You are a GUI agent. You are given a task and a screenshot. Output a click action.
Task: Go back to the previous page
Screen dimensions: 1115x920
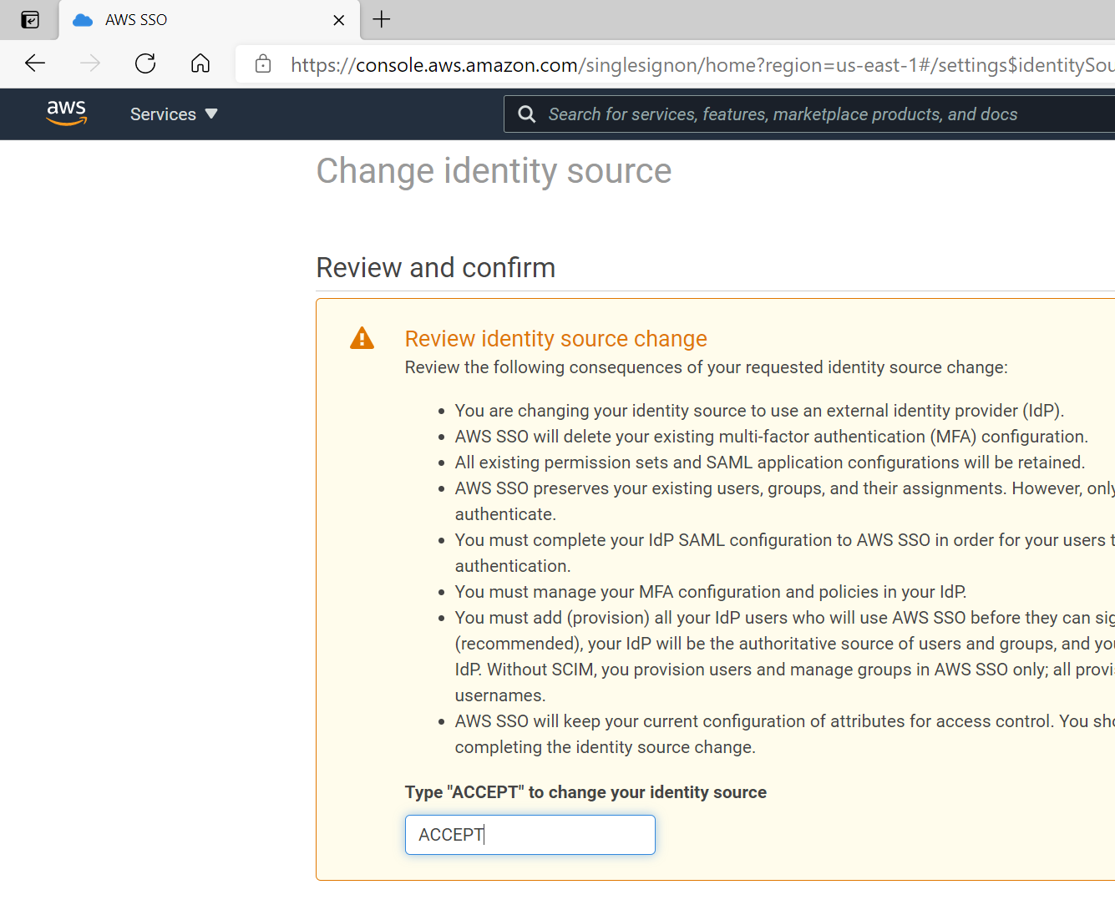pos(35,63)
